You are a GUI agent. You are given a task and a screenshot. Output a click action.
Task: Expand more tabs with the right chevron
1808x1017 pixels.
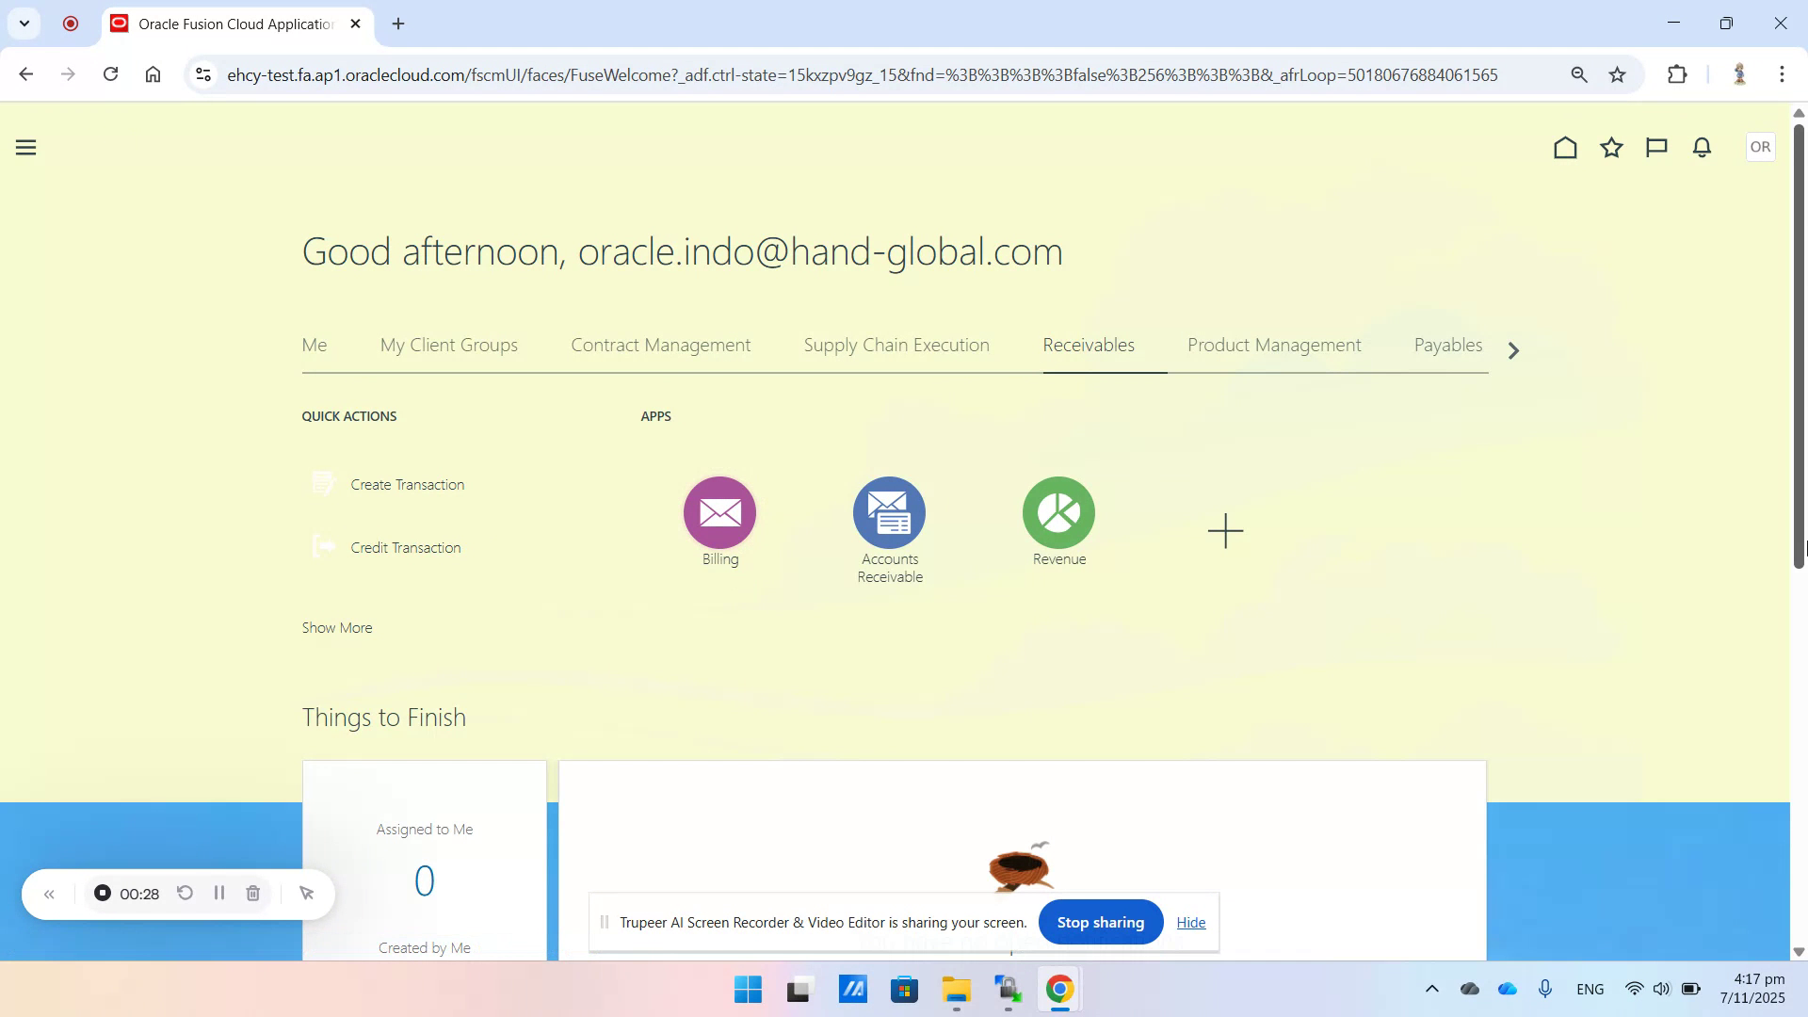[x=1513, y=350]
